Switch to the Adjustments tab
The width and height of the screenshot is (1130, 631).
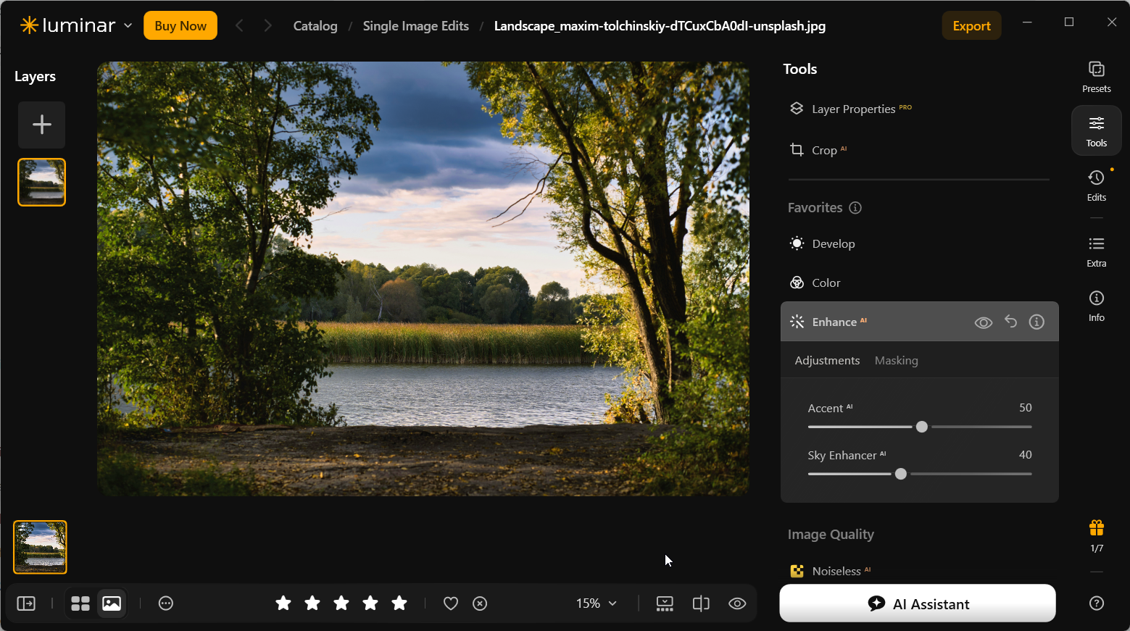[x=827, y=361]
